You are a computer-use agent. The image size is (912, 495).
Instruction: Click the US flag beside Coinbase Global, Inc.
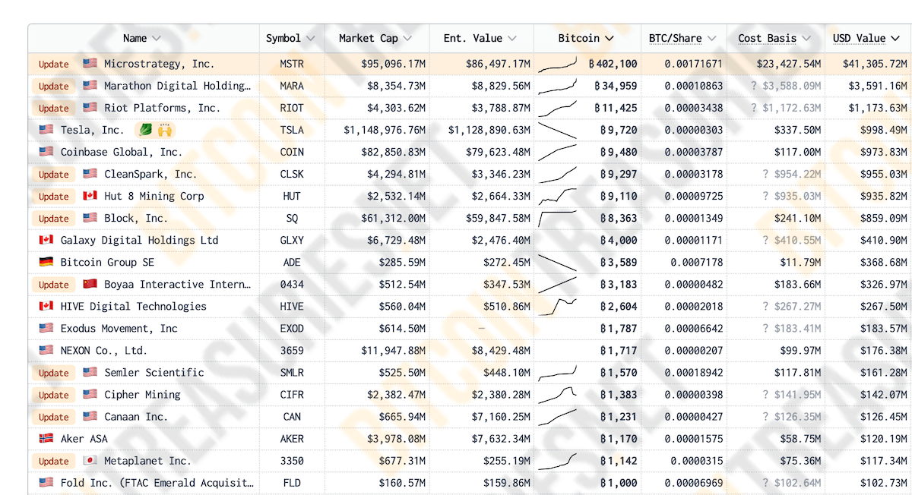46,152
